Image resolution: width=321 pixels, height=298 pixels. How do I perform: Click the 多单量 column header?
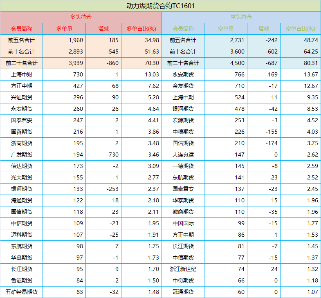point(64,29)
